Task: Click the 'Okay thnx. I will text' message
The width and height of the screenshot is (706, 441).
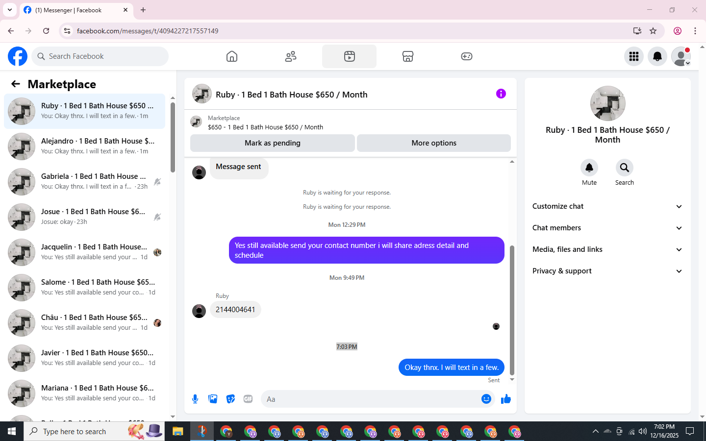Action: (452, 367)
